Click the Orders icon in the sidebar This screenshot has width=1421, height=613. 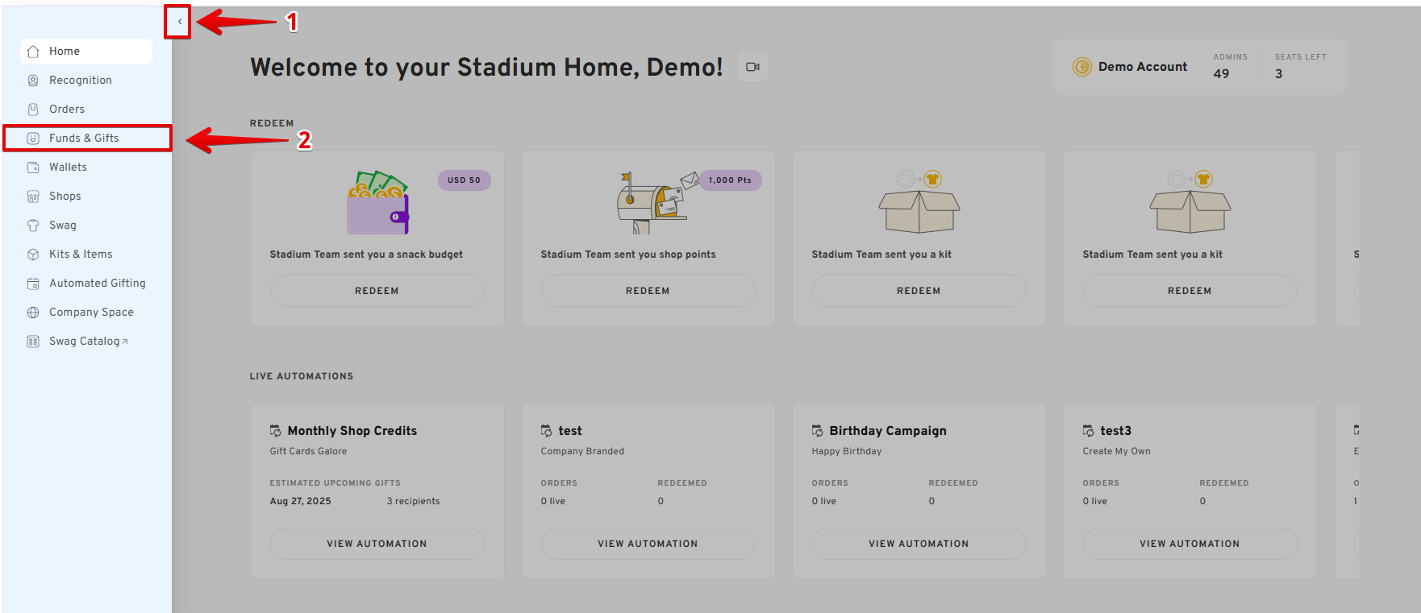[33, 110]
